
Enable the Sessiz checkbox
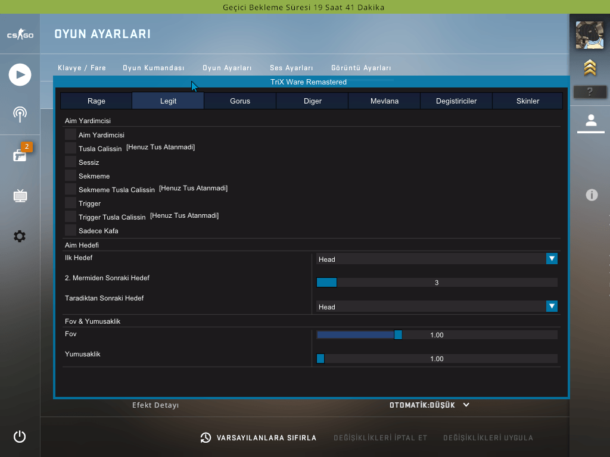pos(70,162)
